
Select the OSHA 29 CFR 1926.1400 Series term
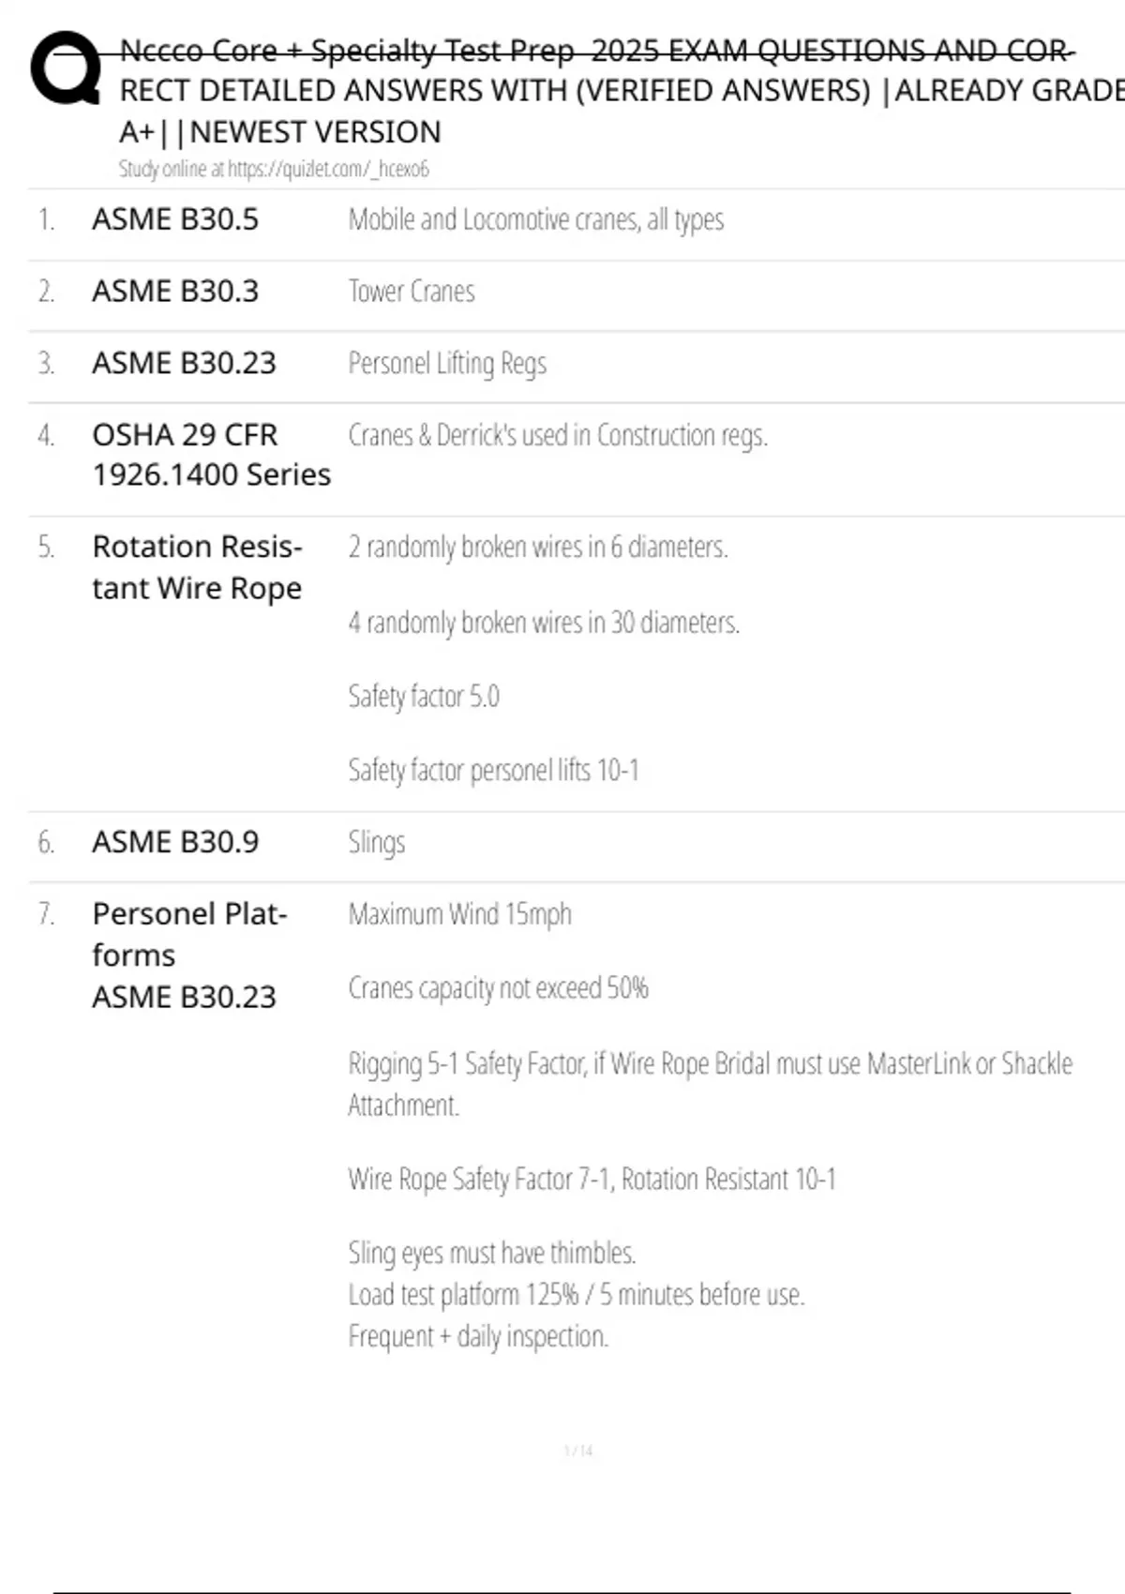pos(211,455)
